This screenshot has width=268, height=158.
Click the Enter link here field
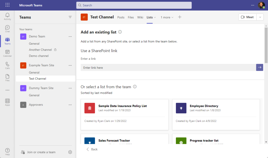click(x=168, y=68)
